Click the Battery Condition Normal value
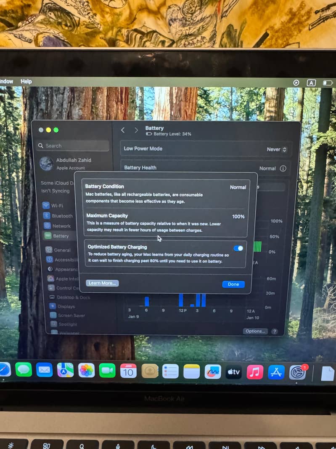The image size is (336, 449). (x=238, y=187)
